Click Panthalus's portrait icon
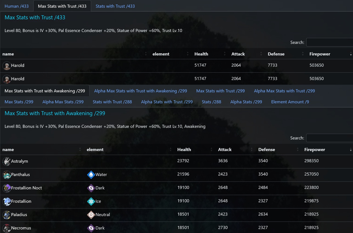This screenshot has width=353, height=233. (x=7, y=175)
